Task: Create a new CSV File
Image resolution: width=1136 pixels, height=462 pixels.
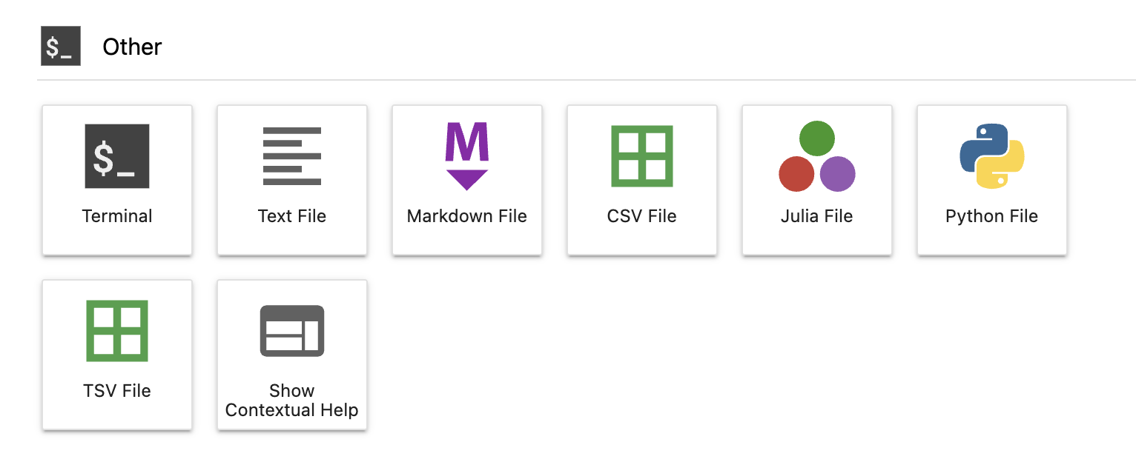Action: (641, 180)
